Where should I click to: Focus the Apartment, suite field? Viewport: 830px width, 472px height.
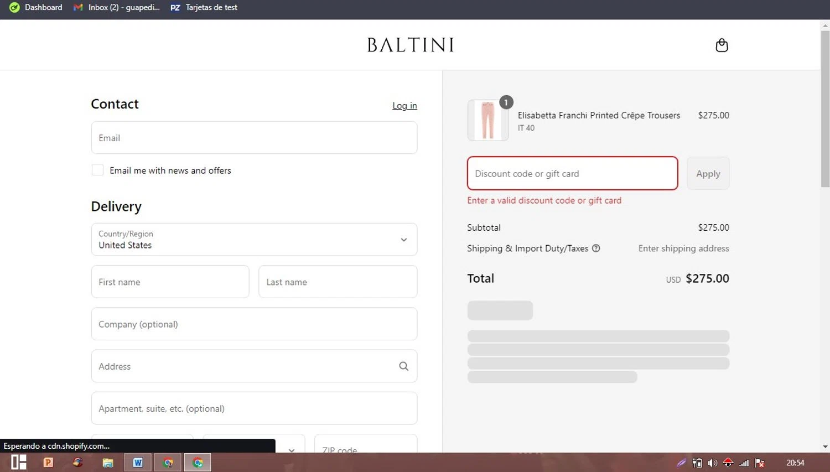pos(254,408)
